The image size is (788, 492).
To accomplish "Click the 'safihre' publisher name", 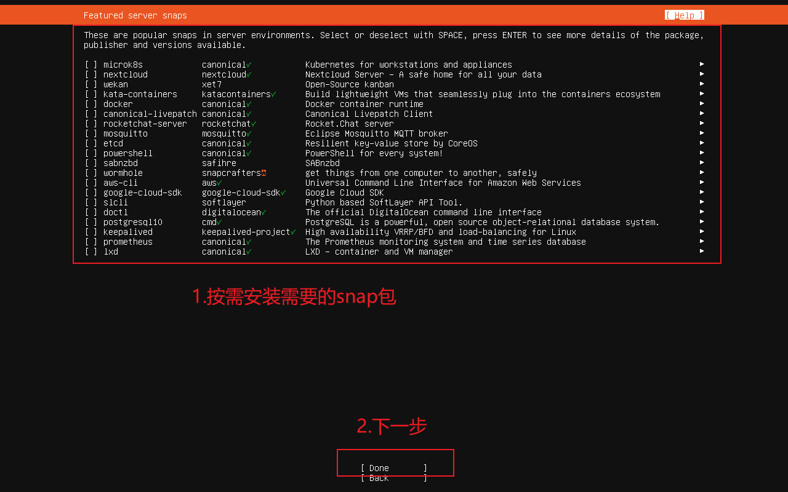I will pyautogui.click(x=219, y=163).
